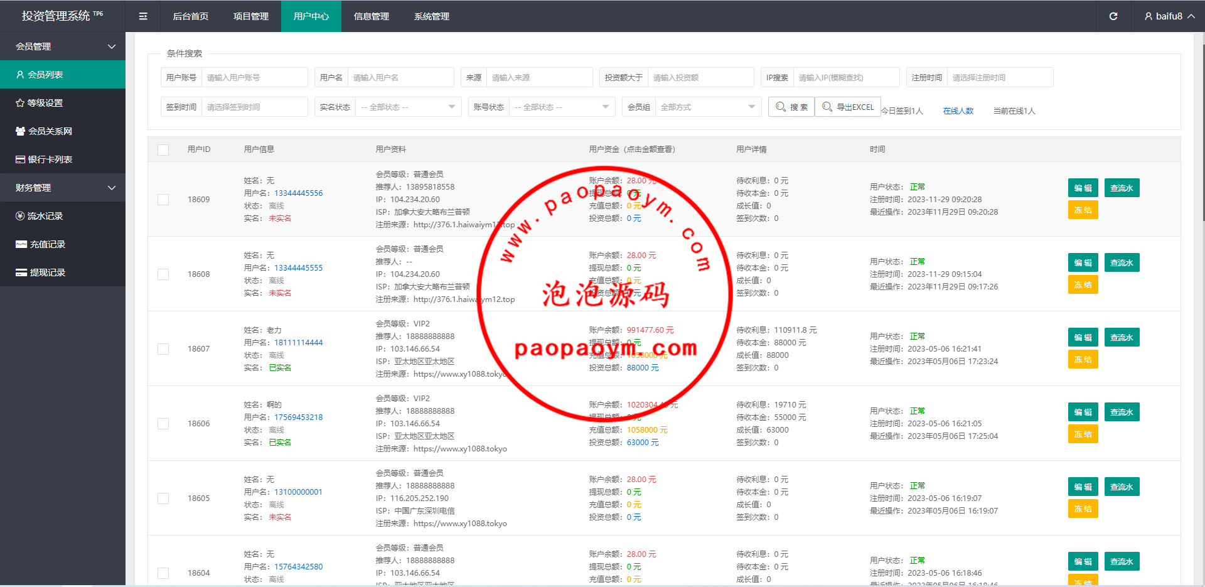Select the header checkbox for all users
Screen dimensions: 1205x587
click(x=163, y=149)
